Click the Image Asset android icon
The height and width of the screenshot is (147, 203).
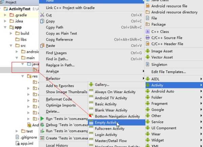(x=148, y=51)
